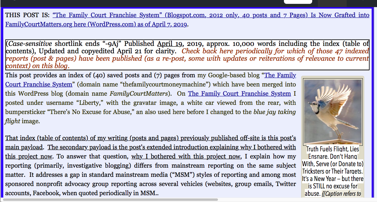Click 'The Family Court Franchise System' link after 'Google-based blog'
Viewport: 377px width, 202px height.
280,75
